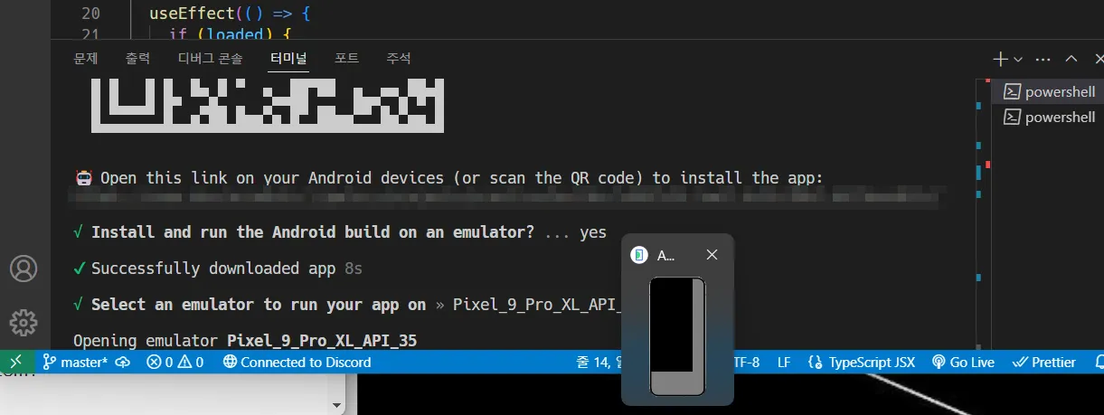Image resolution: width=1104 pixels, height=415 pixels.
Task: Open the errors and warnings counter
Action: pos(175,362)
